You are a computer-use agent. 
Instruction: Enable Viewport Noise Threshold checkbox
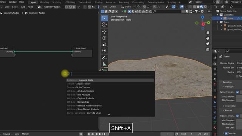(x=237, y=92)
